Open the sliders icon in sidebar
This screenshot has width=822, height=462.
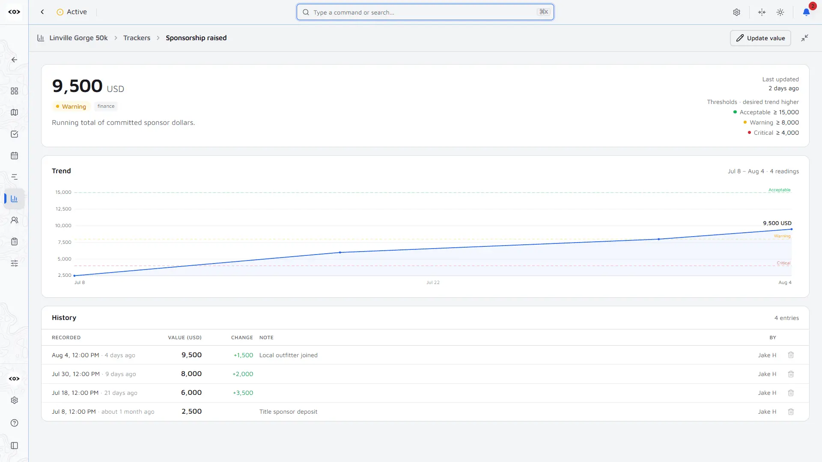(x=14, y=264)
